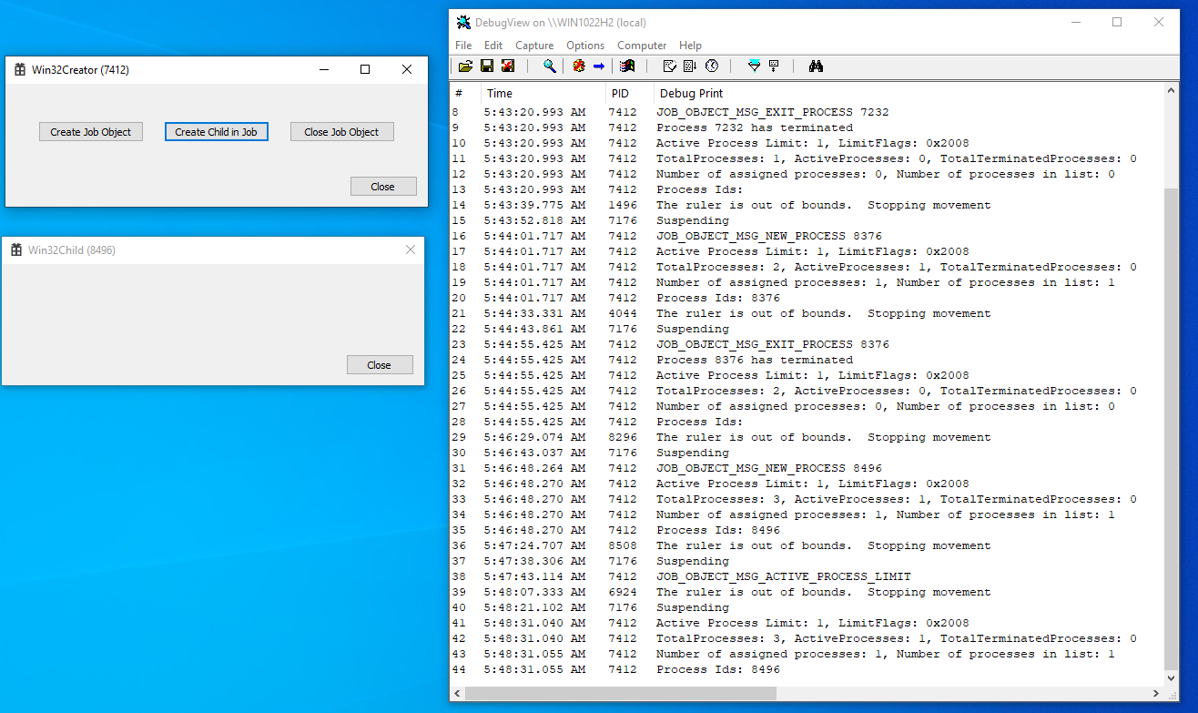Click the DebugView title bar app icon
This screenshot has height=713, width=1198.
[464, 22]
